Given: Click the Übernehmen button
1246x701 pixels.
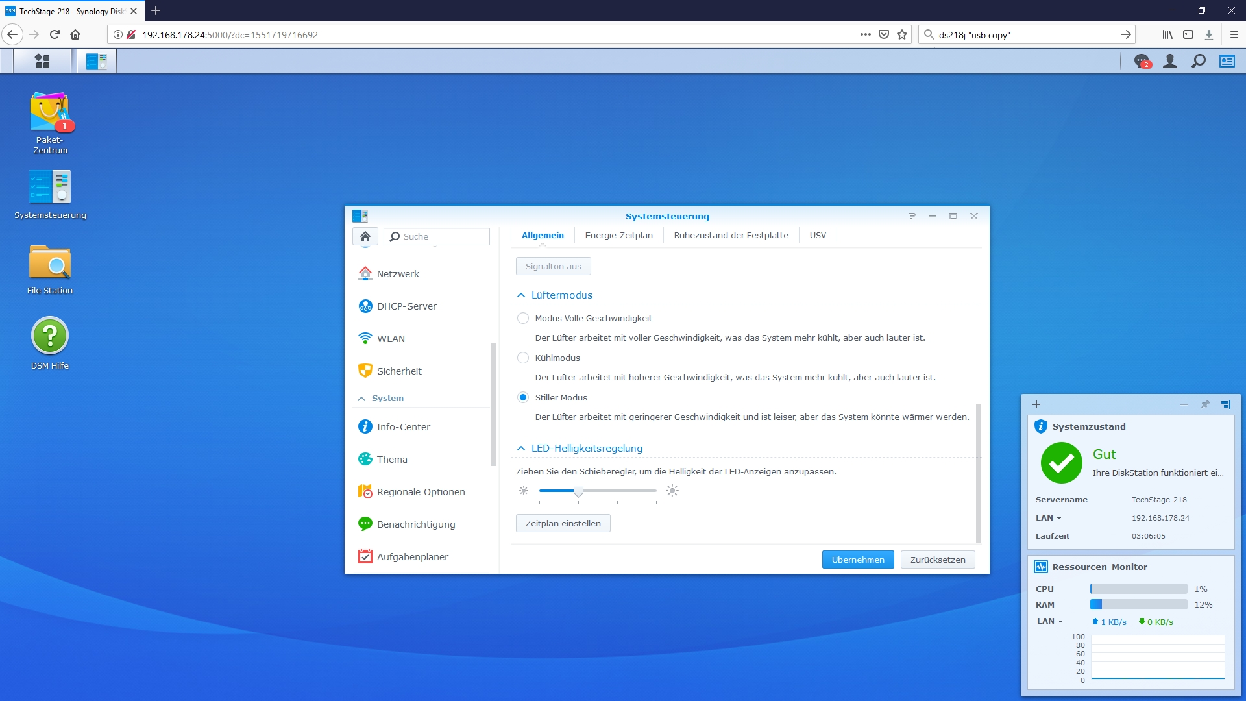Looking at the screenshot, I should click(x=857, y=560).
